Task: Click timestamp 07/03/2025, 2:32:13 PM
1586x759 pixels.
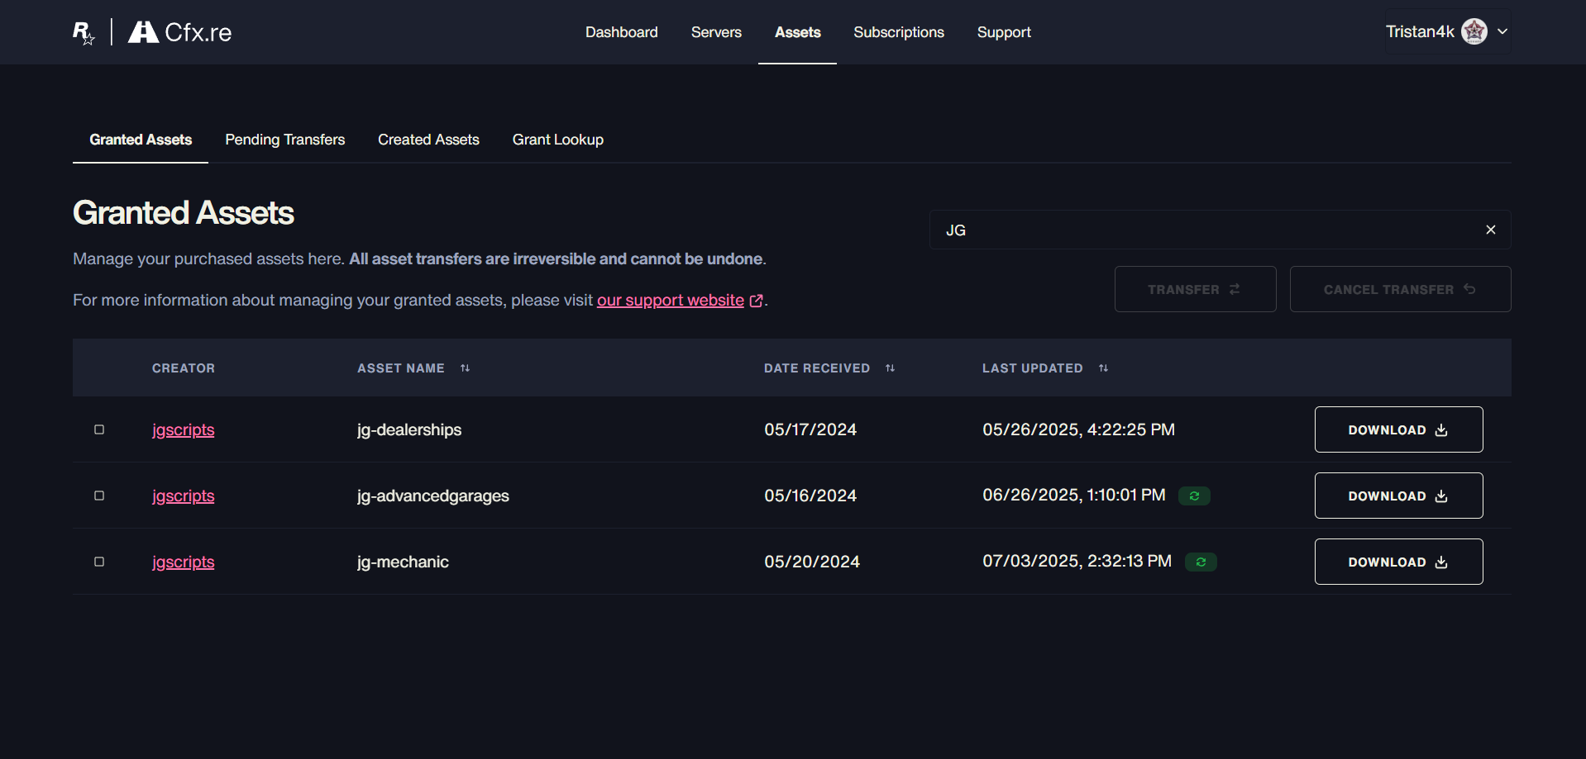Action: (x=1077, y=561)
